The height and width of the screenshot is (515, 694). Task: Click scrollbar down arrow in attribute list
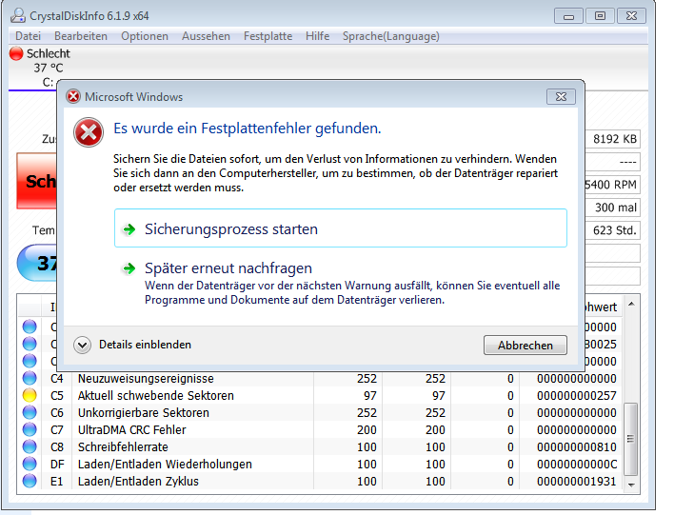pyautogui.click(x=631, y=485)
